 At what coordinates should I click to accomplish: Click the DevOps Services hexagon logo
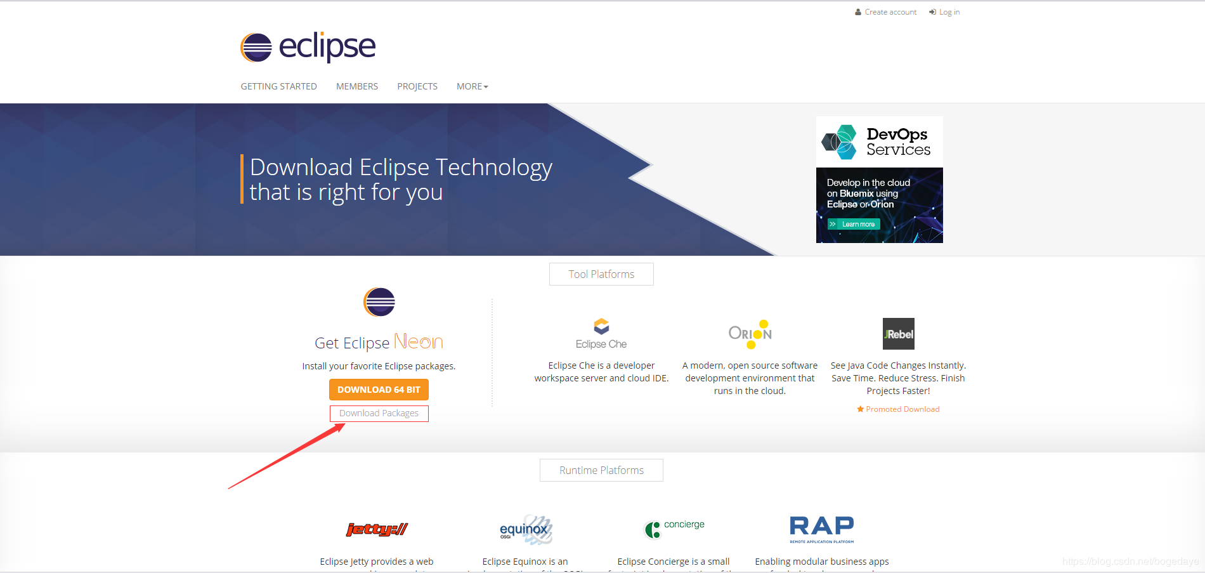(x=840, y=142)
